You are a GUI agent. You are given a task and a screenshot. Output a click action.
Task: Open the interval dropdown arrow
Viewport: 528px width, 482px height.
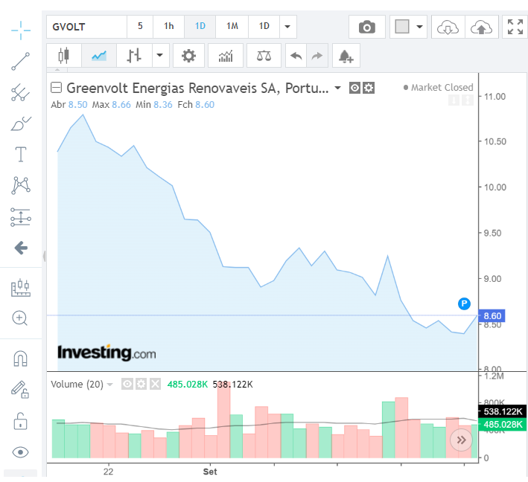click(x=288, y=27)
